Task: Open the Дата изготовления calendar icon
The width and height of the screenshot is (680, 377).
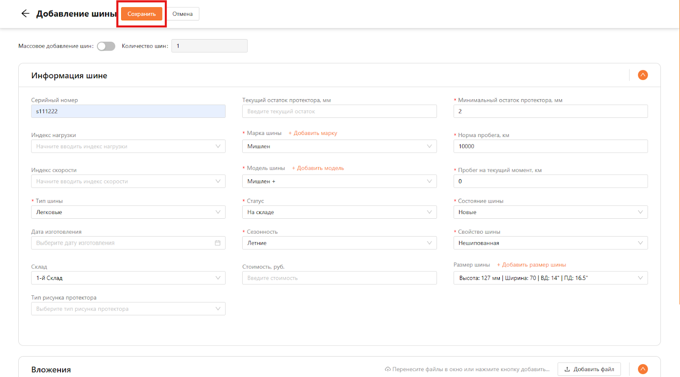Action: click(218, 243)
